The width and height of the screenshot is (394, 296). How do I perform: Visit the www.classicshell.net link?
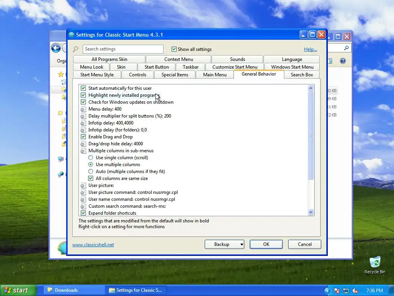pyautogui.click(x=93, y=245)
